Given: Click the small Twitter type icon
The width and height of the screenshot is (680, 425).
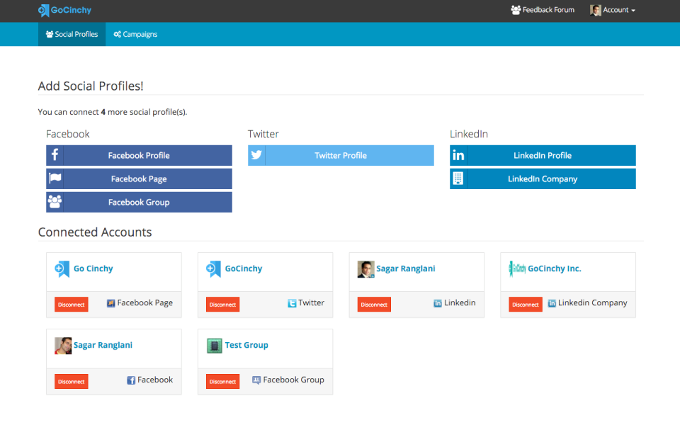Looking at the screenshot, I should coord(292,303).
